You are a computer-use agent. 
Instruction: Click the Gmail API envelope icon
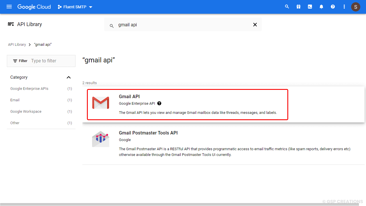101,102
